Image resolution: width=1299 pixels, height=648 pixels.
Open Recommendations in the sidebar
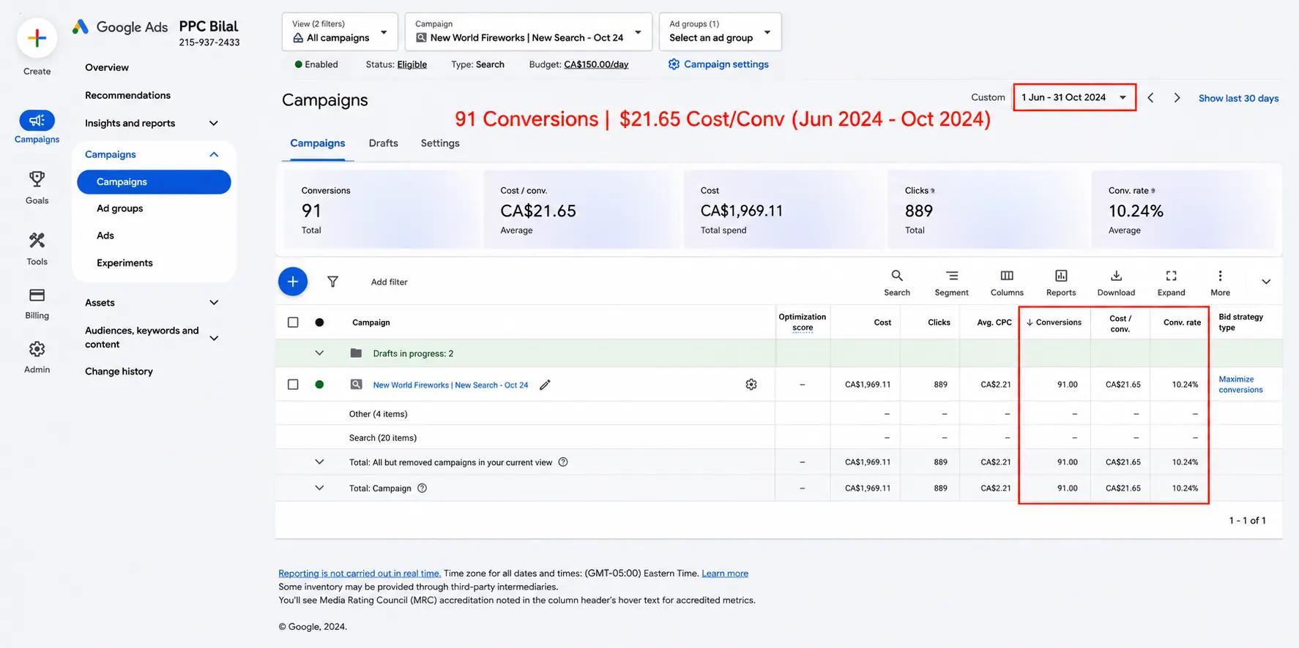pyautogui.click(x=127, y=95)
